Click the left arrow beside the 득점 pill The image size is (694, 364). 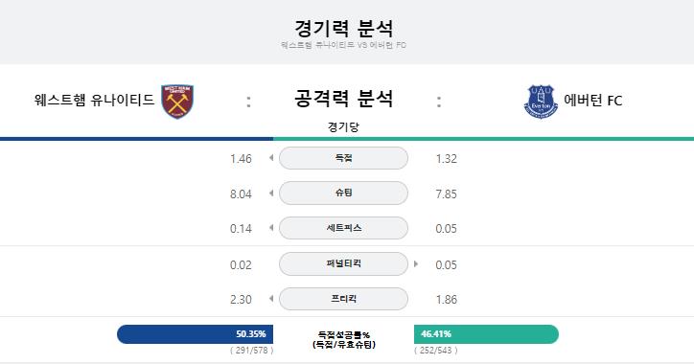(271, 158)
